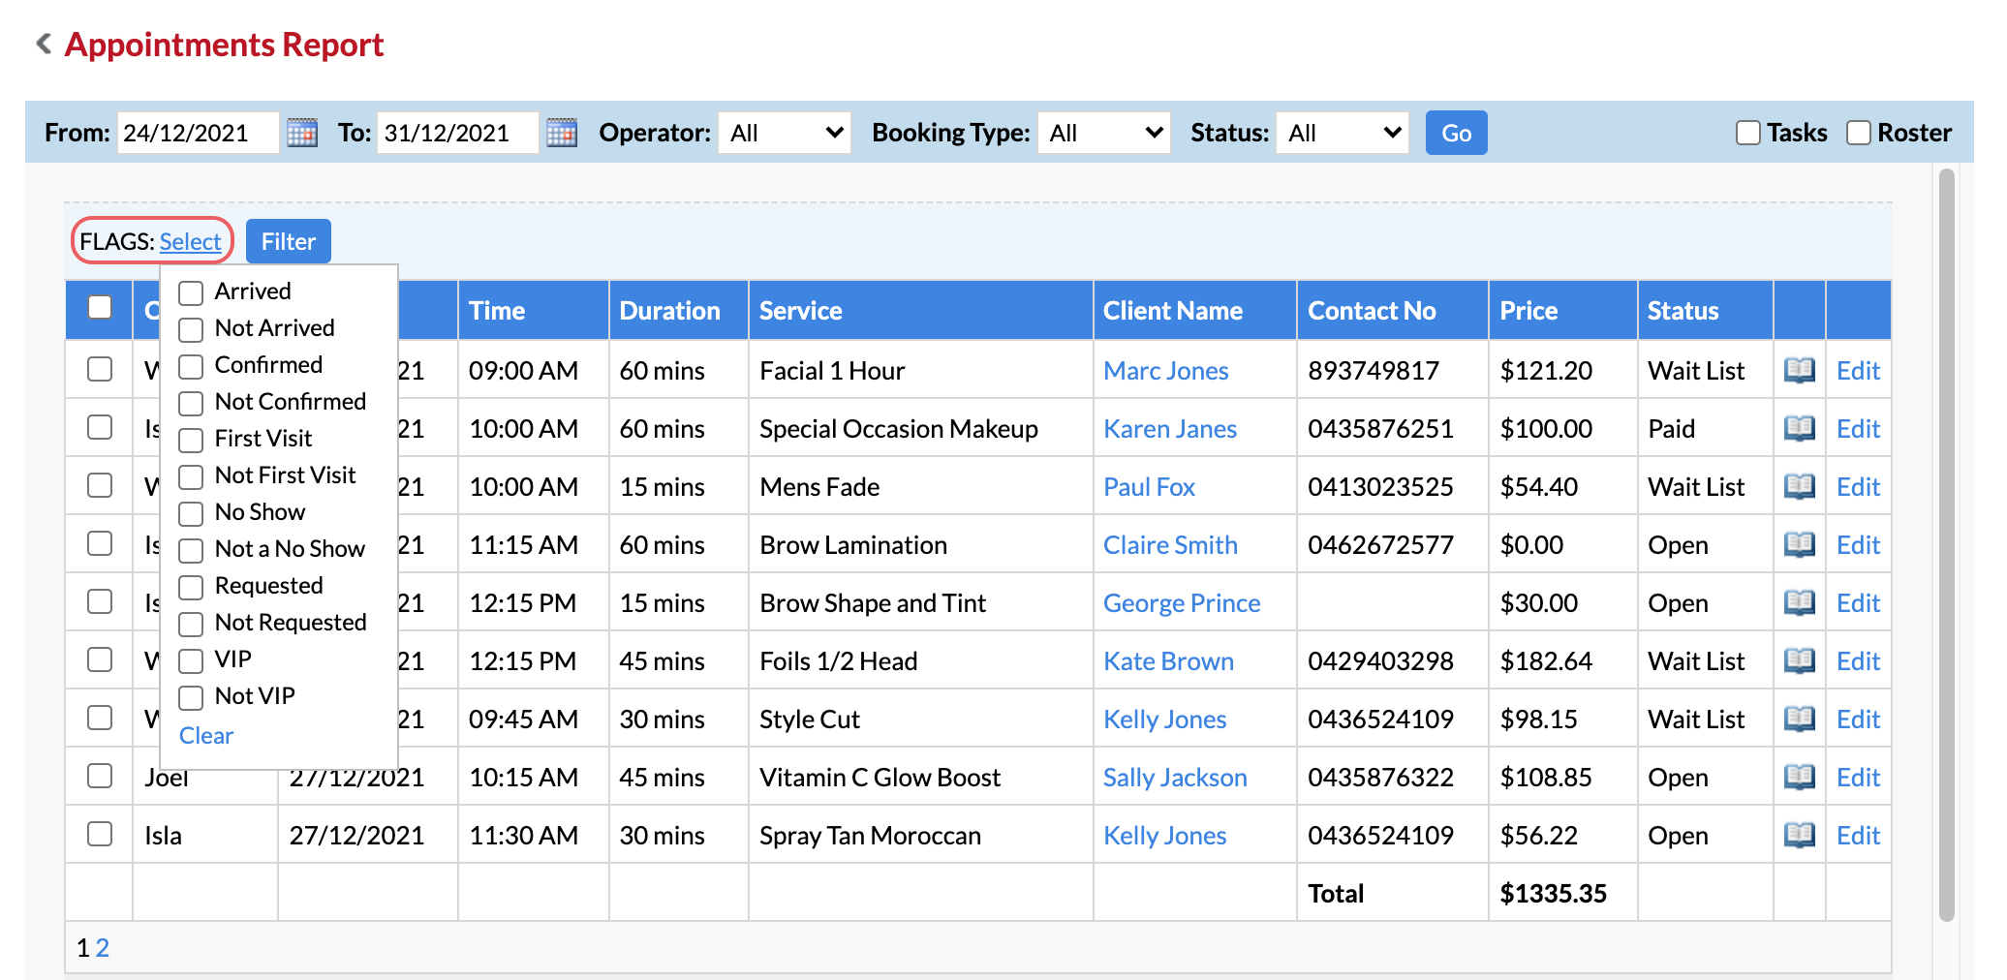This screenshot has height=980, width=2007.
Task: Open Paul Fox client profile
Action: click(1149, 486)
